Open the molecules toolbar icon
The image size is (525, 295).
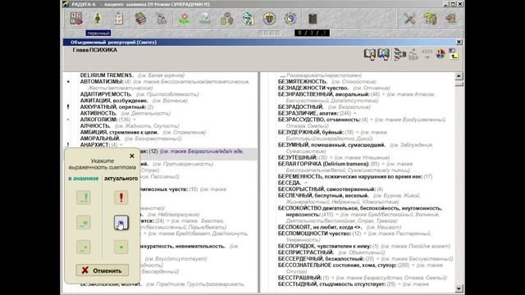[x=227, y=19]
